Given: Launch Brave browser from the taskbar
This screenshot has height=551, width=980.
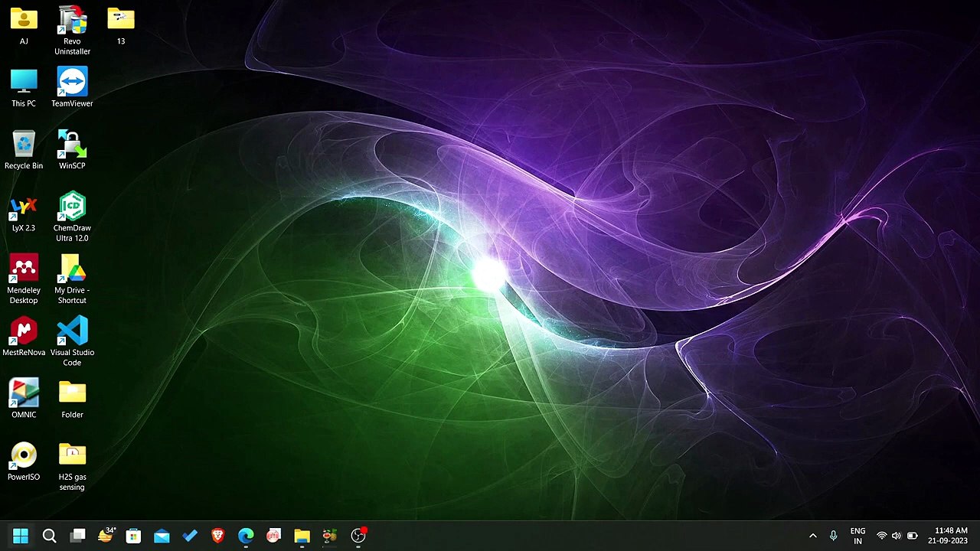Looking at the screenshot, I should (217, 536).
